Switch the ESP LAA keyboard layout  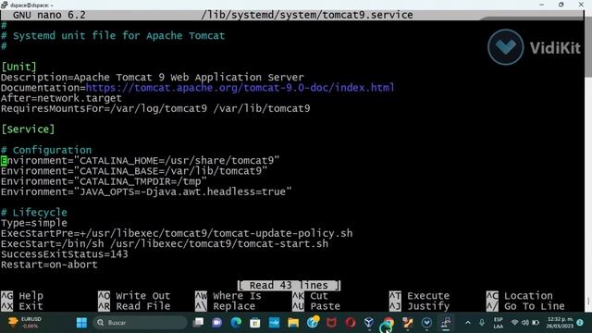tap(498, 323)
